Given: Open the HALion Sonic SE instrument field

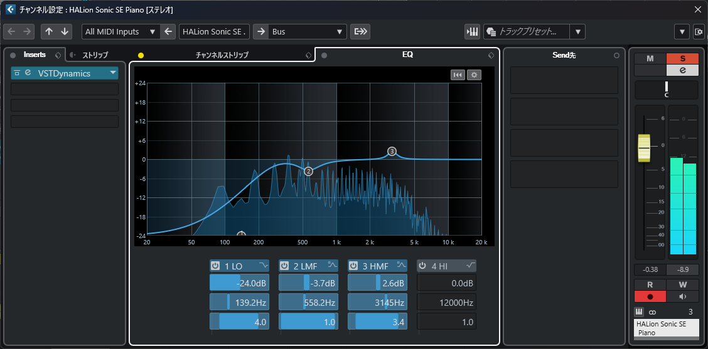Looking at the screenshot, I should pyautogui.click(x=215, y=31).
